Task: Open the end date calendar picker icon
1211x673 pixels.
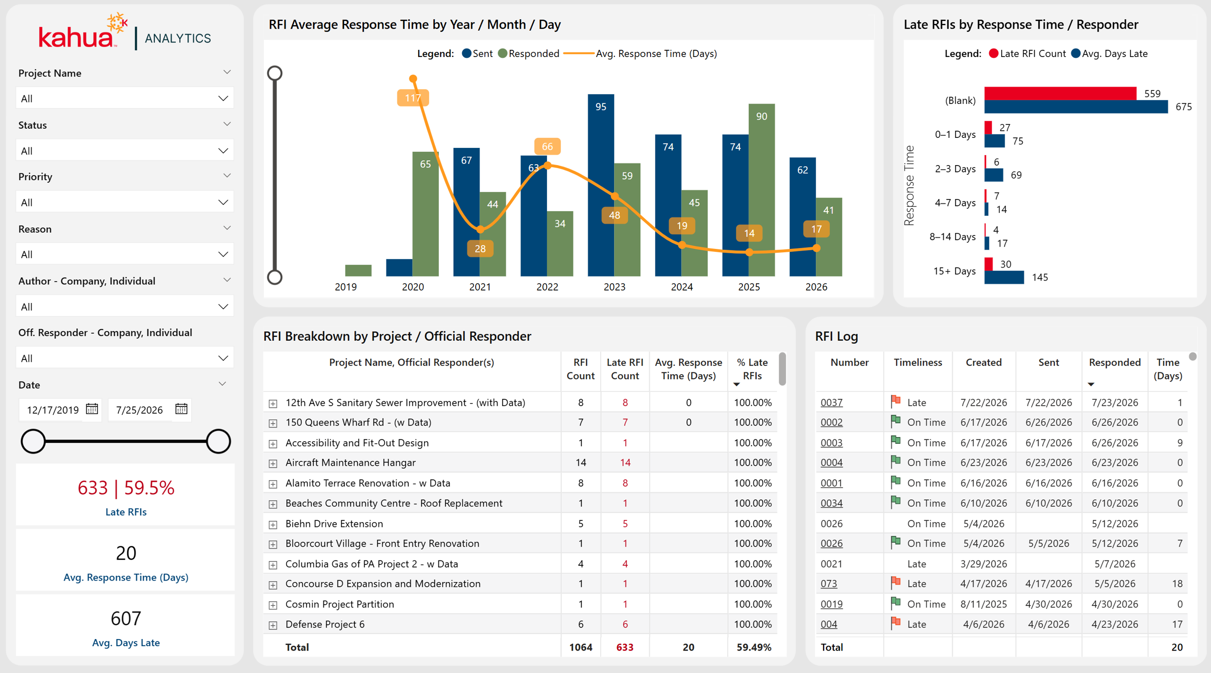Action: coord(181,409)
